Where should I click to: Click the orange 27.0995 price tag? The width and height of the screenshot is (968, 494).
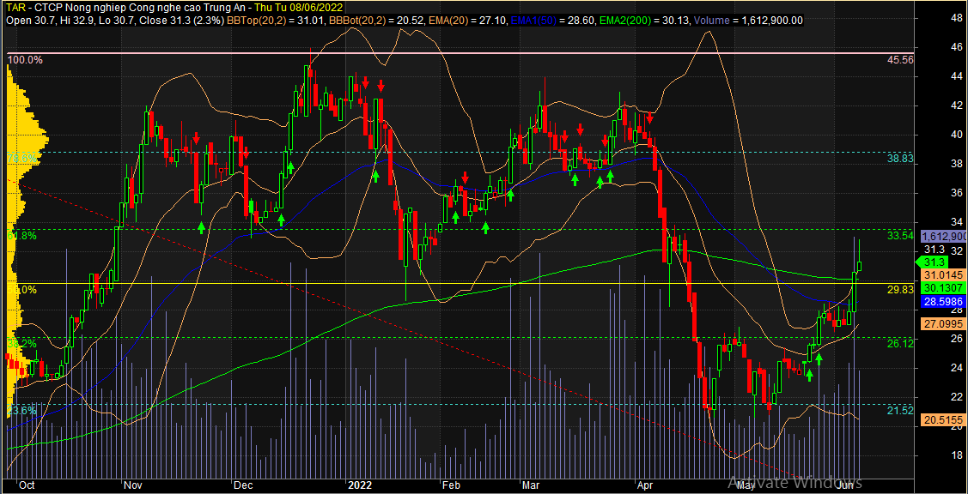[943, 323]
